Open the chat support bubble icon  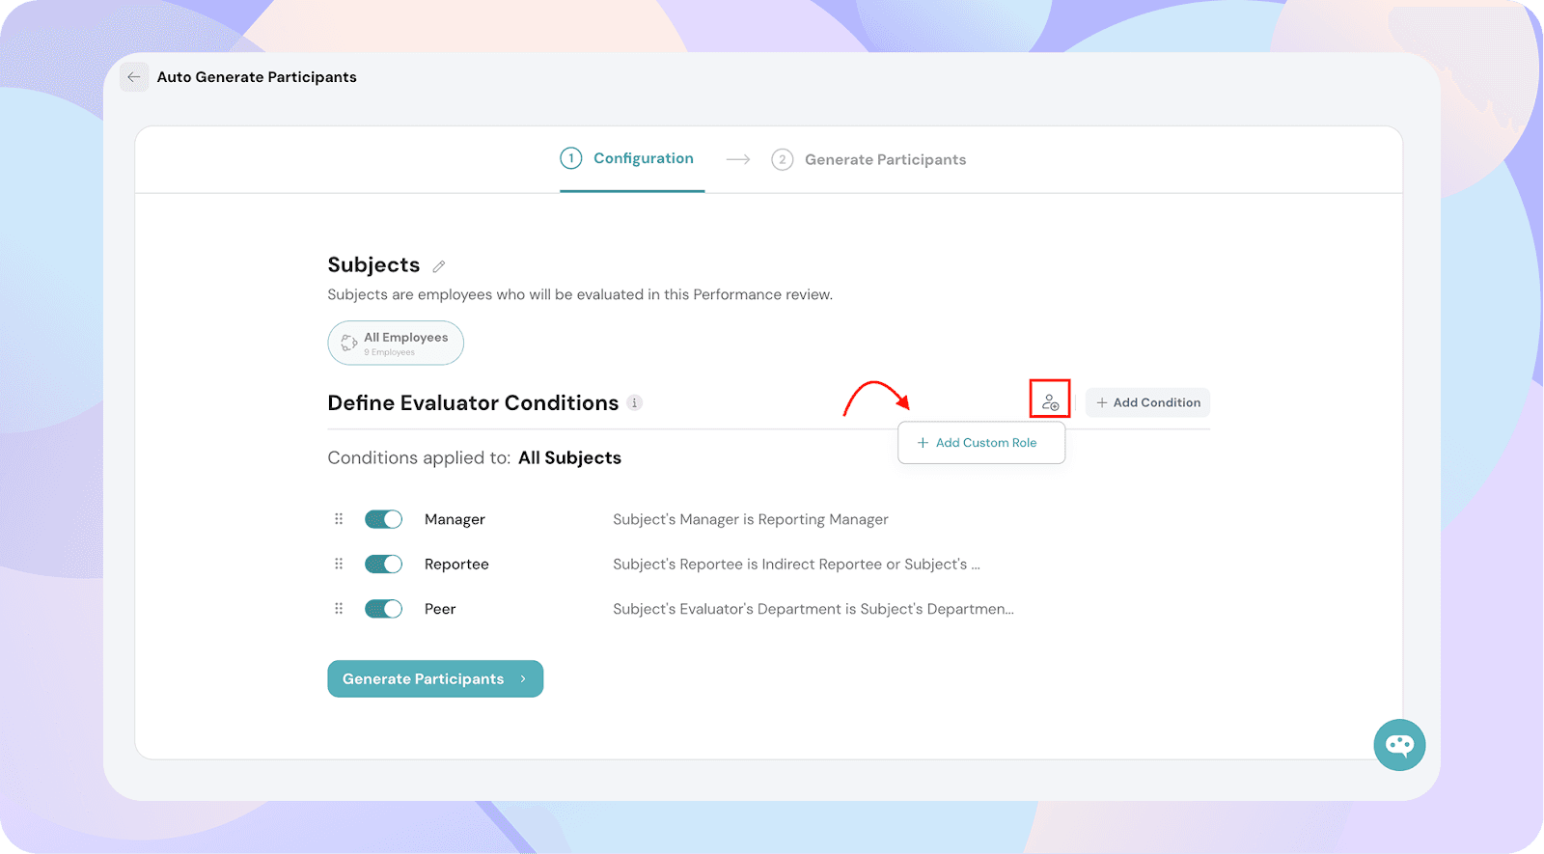click(x=1399, y=745)
